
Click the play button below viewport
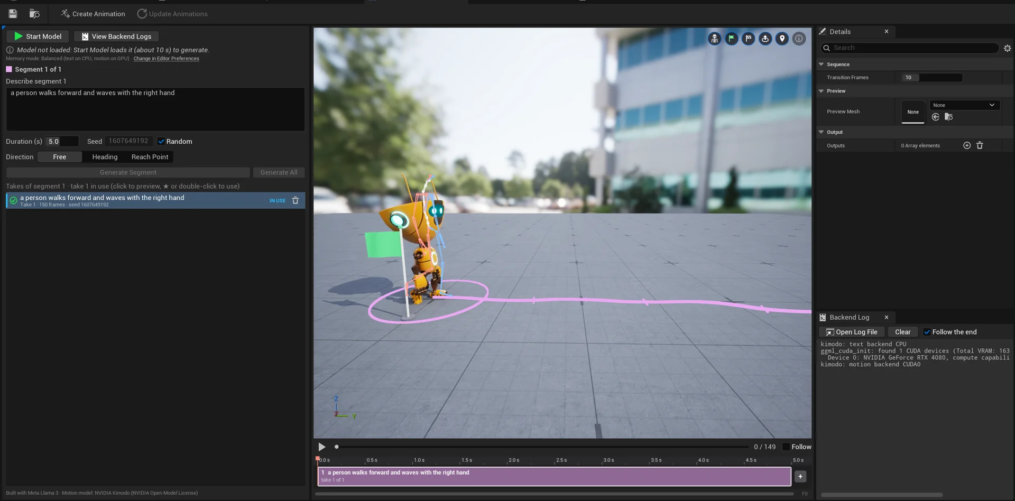click(x=321, y=447)
